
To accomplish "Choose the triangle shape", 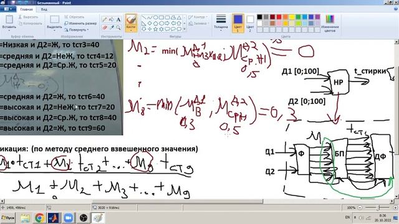I will pyautogui.click(x=179, y=17).
